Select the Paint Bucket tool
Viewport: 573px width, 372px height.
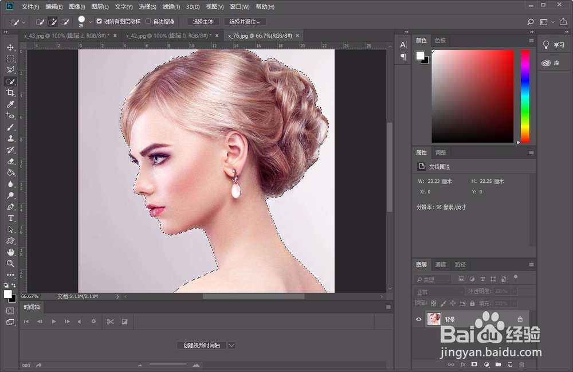coord(10,173)
